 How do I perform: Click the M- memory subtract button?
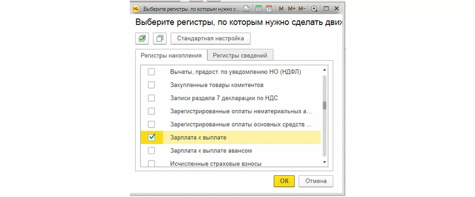pos(302,8)
